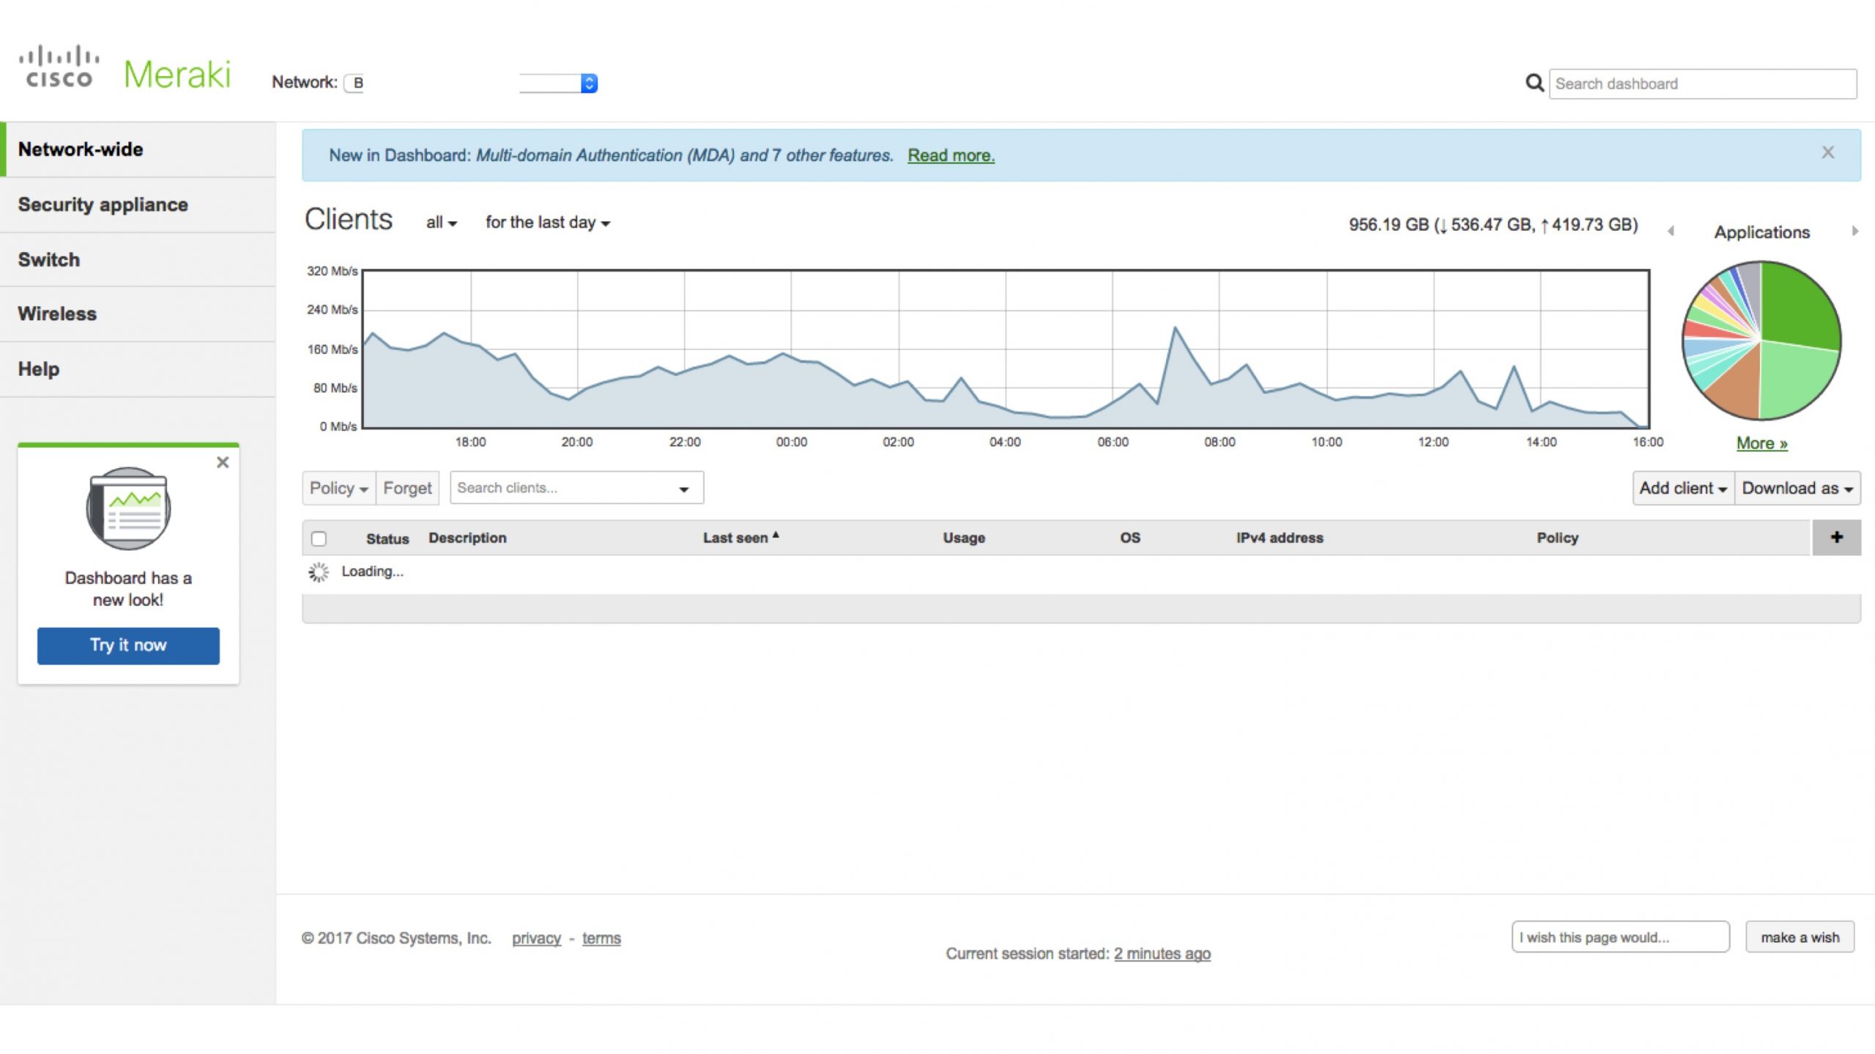Click the peak near 07:00 on usage graph

point(1176,328)
